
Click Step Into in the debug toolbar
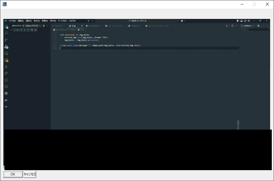pos(25,30)
